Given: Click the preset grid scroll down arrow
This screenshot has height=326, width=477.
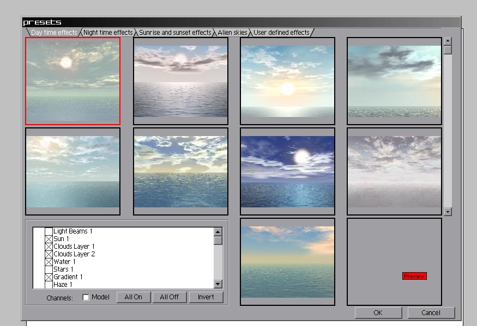Looking at the screenshot, I should click(448, 212).
